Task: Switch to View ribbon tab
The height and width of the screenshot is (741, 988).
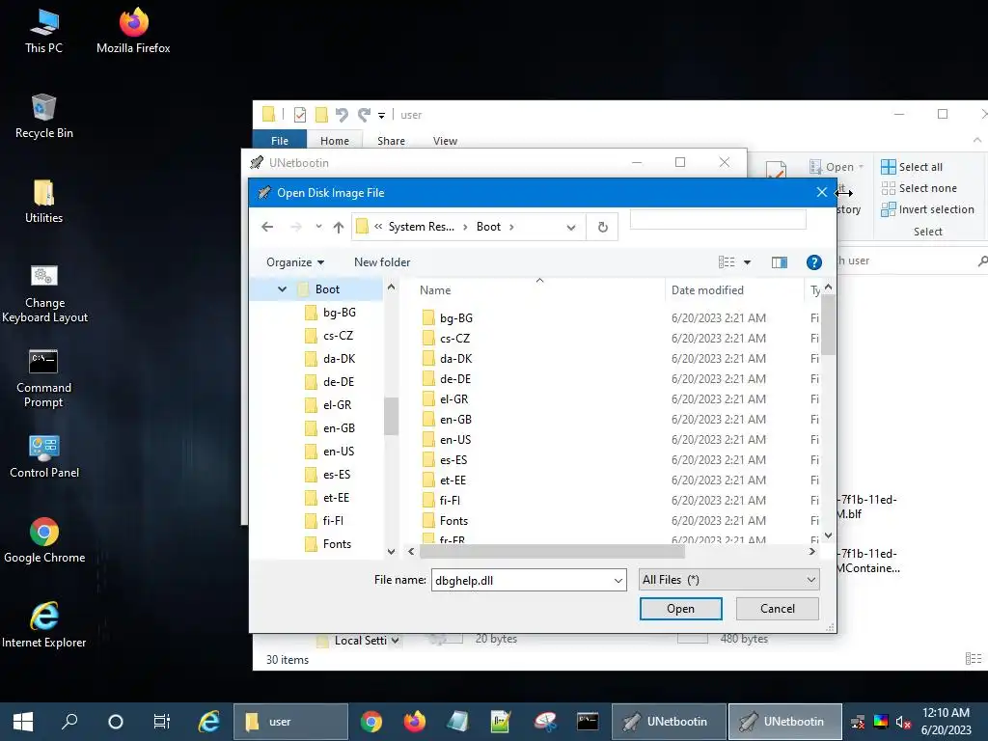Action: point(445,141)
